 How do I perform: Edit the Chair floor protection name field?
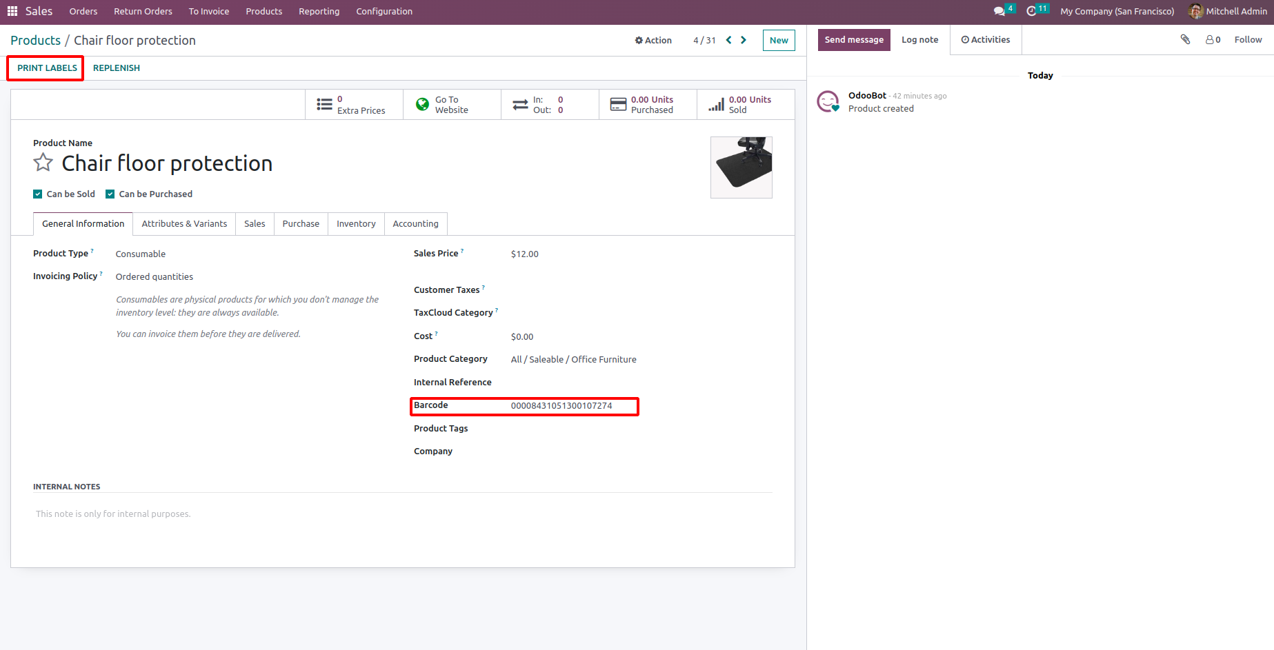(167, 163)
